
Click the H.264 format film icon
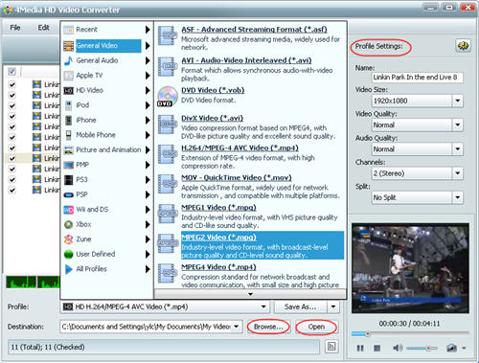pos(168,154)
